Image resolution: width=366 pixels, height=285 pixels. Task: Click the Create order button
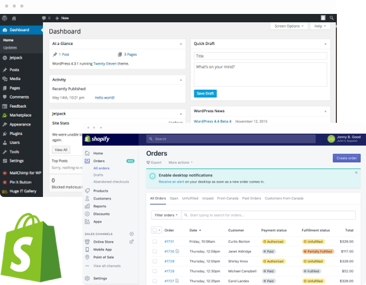tap(346, 158)
